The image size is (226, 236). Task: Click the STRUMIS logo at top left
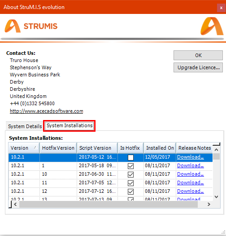click(x=31, y=26)
